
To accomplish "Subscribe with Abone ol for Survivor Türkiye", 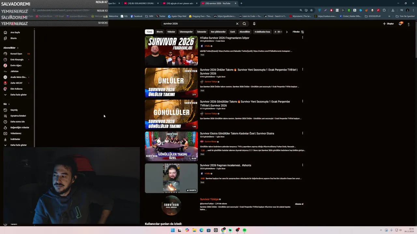I will point(299,204).
